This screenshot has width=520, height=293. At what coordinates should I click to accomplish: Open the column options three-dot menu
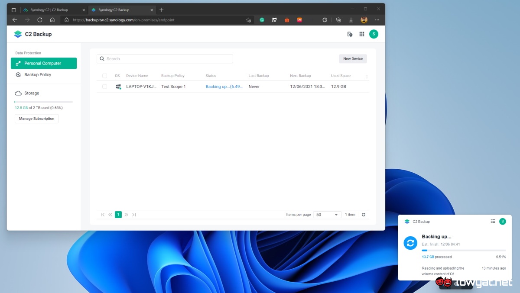367,77
